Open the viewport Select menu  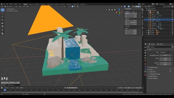20,7
